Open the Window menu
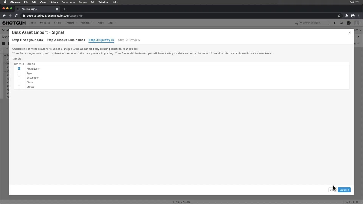This screenshot has width=363, height=204. pos(103,2)
